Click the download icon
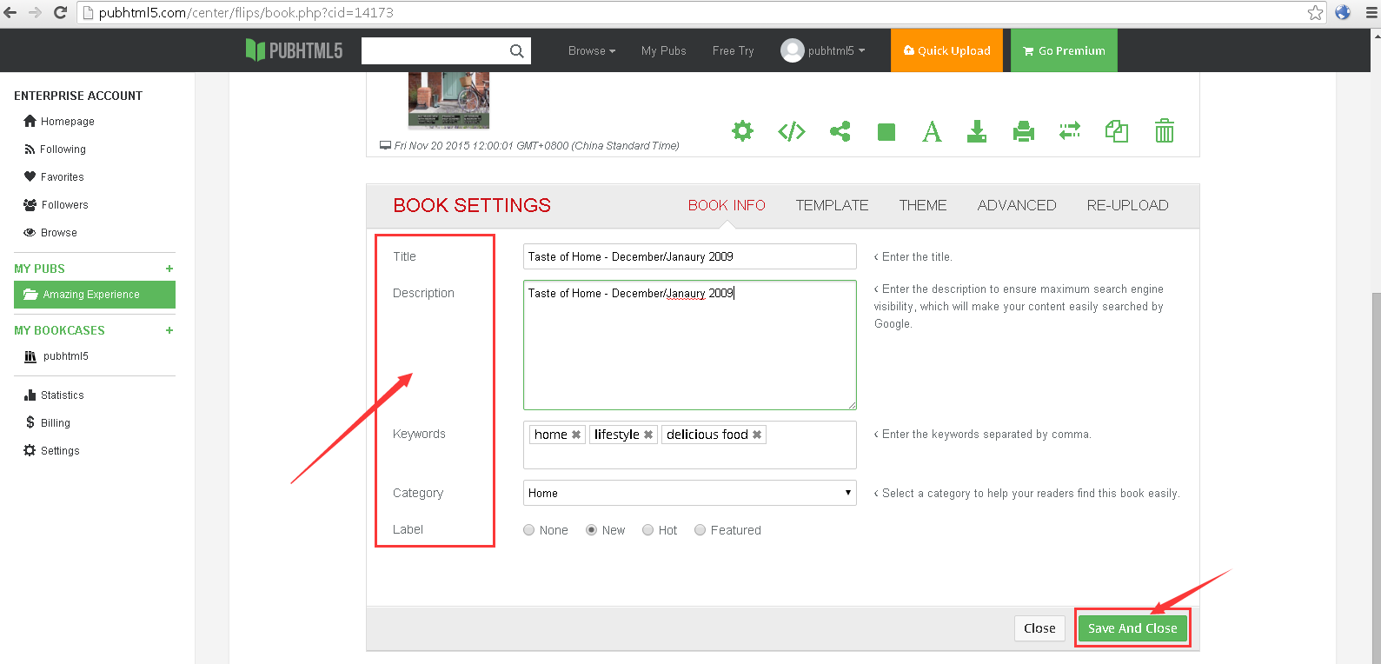Screen dimensions: 1381x664 (977, 131)
